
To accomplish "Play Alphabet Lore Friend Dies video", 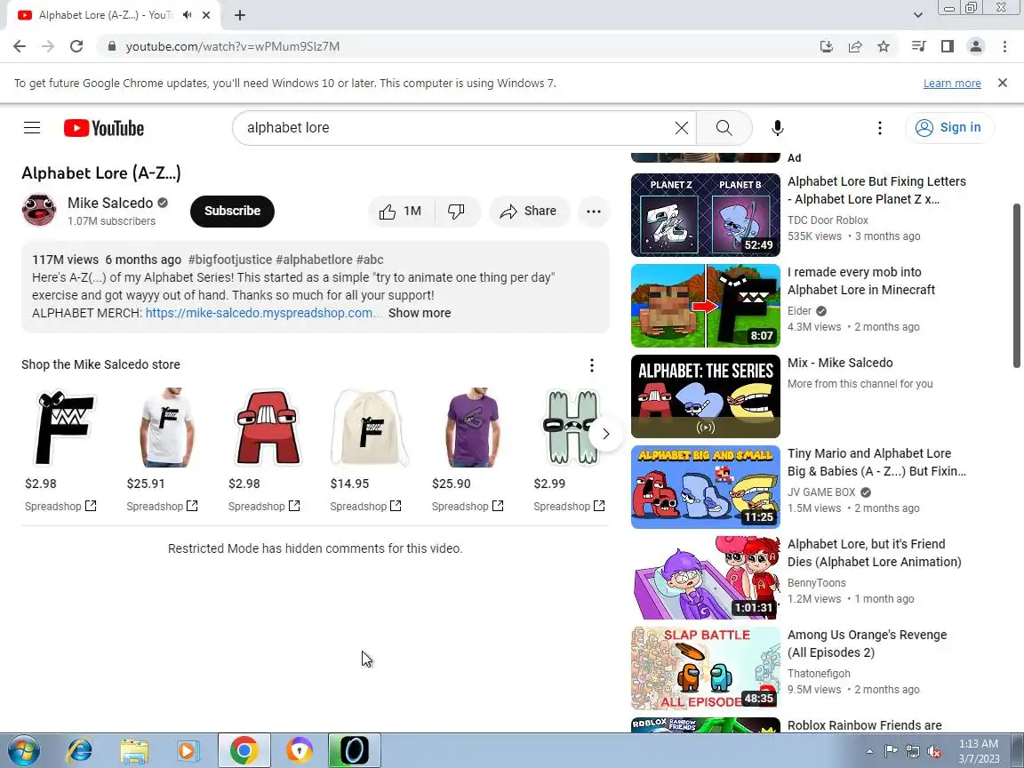I will [x=705, y=578].
